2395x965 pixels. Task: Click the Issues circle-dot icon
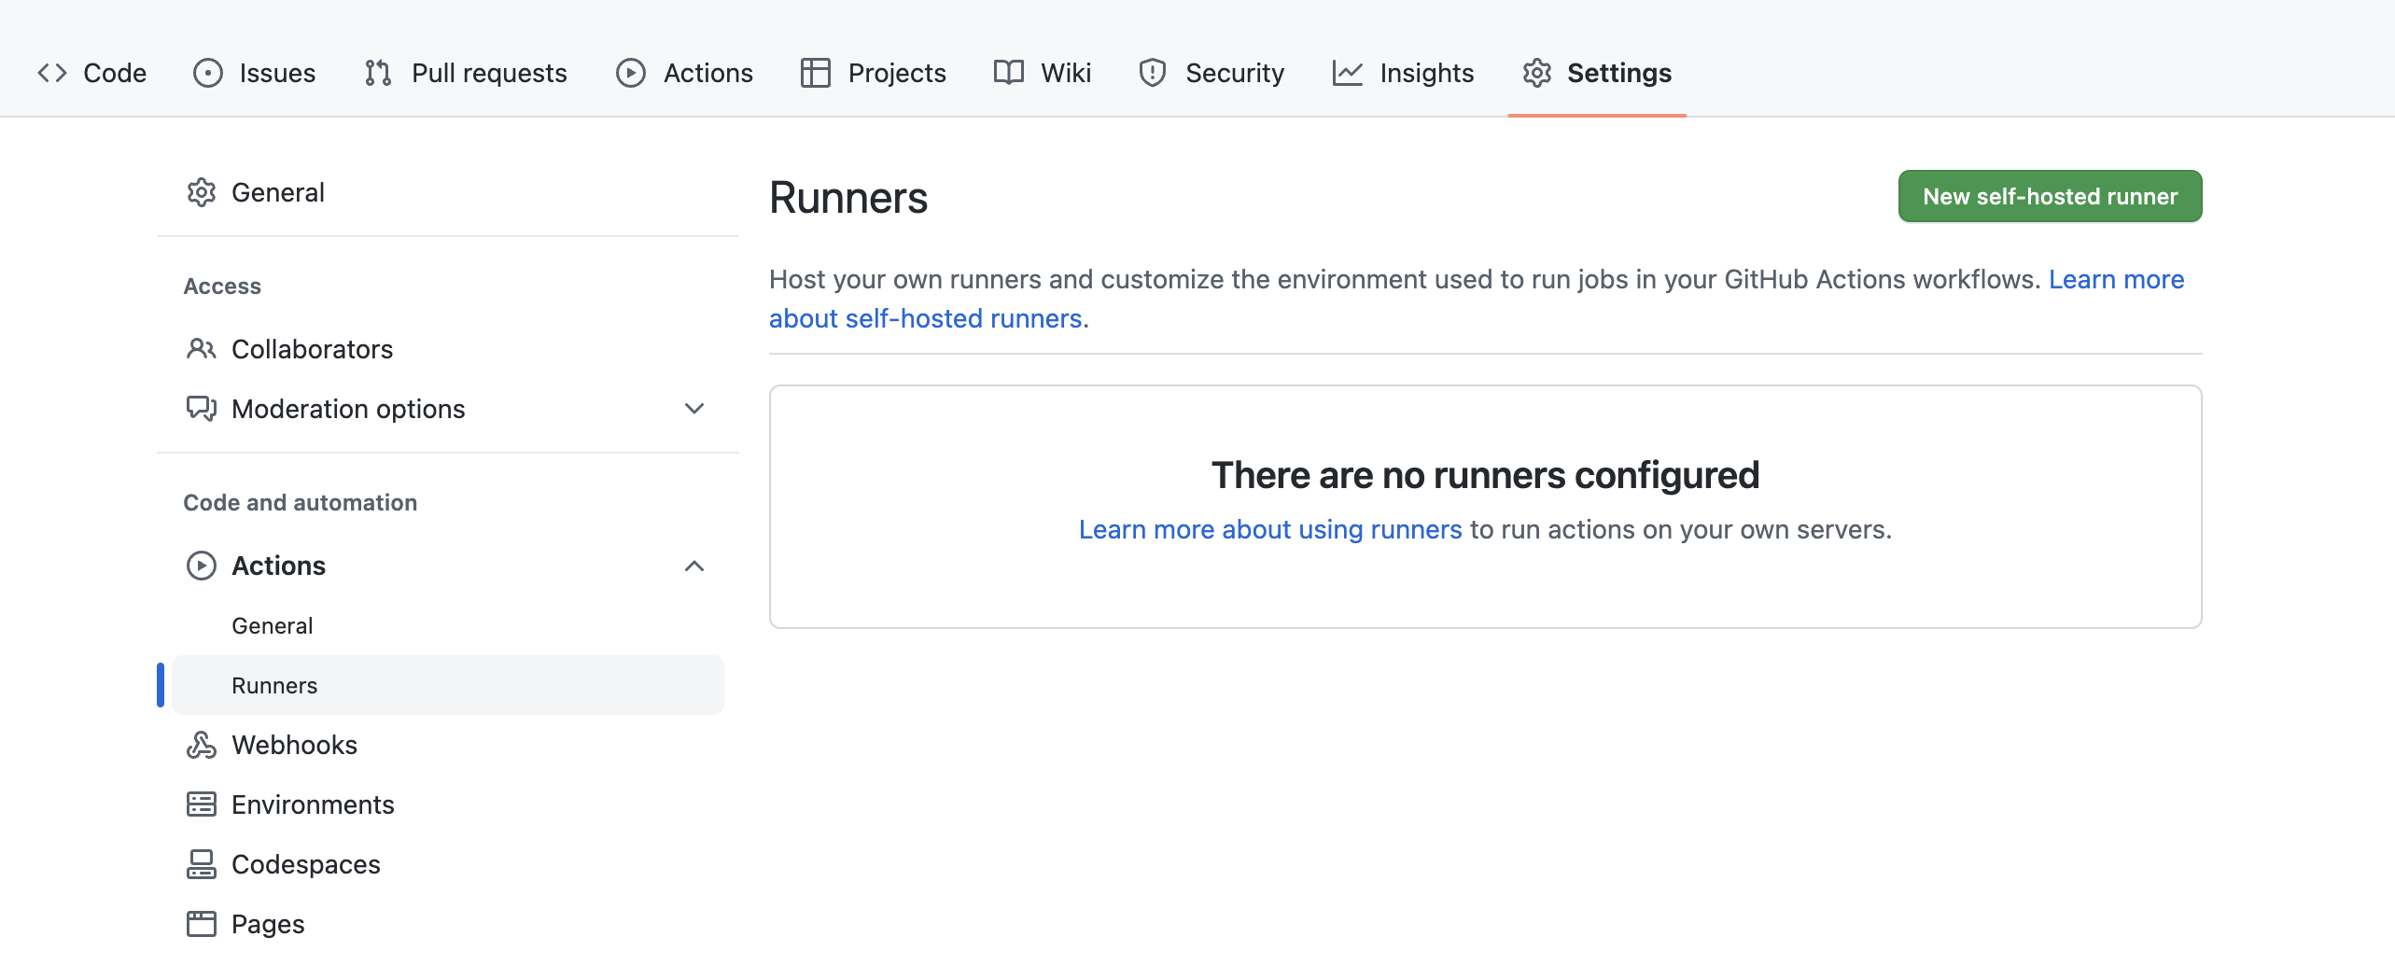point(207,73)
